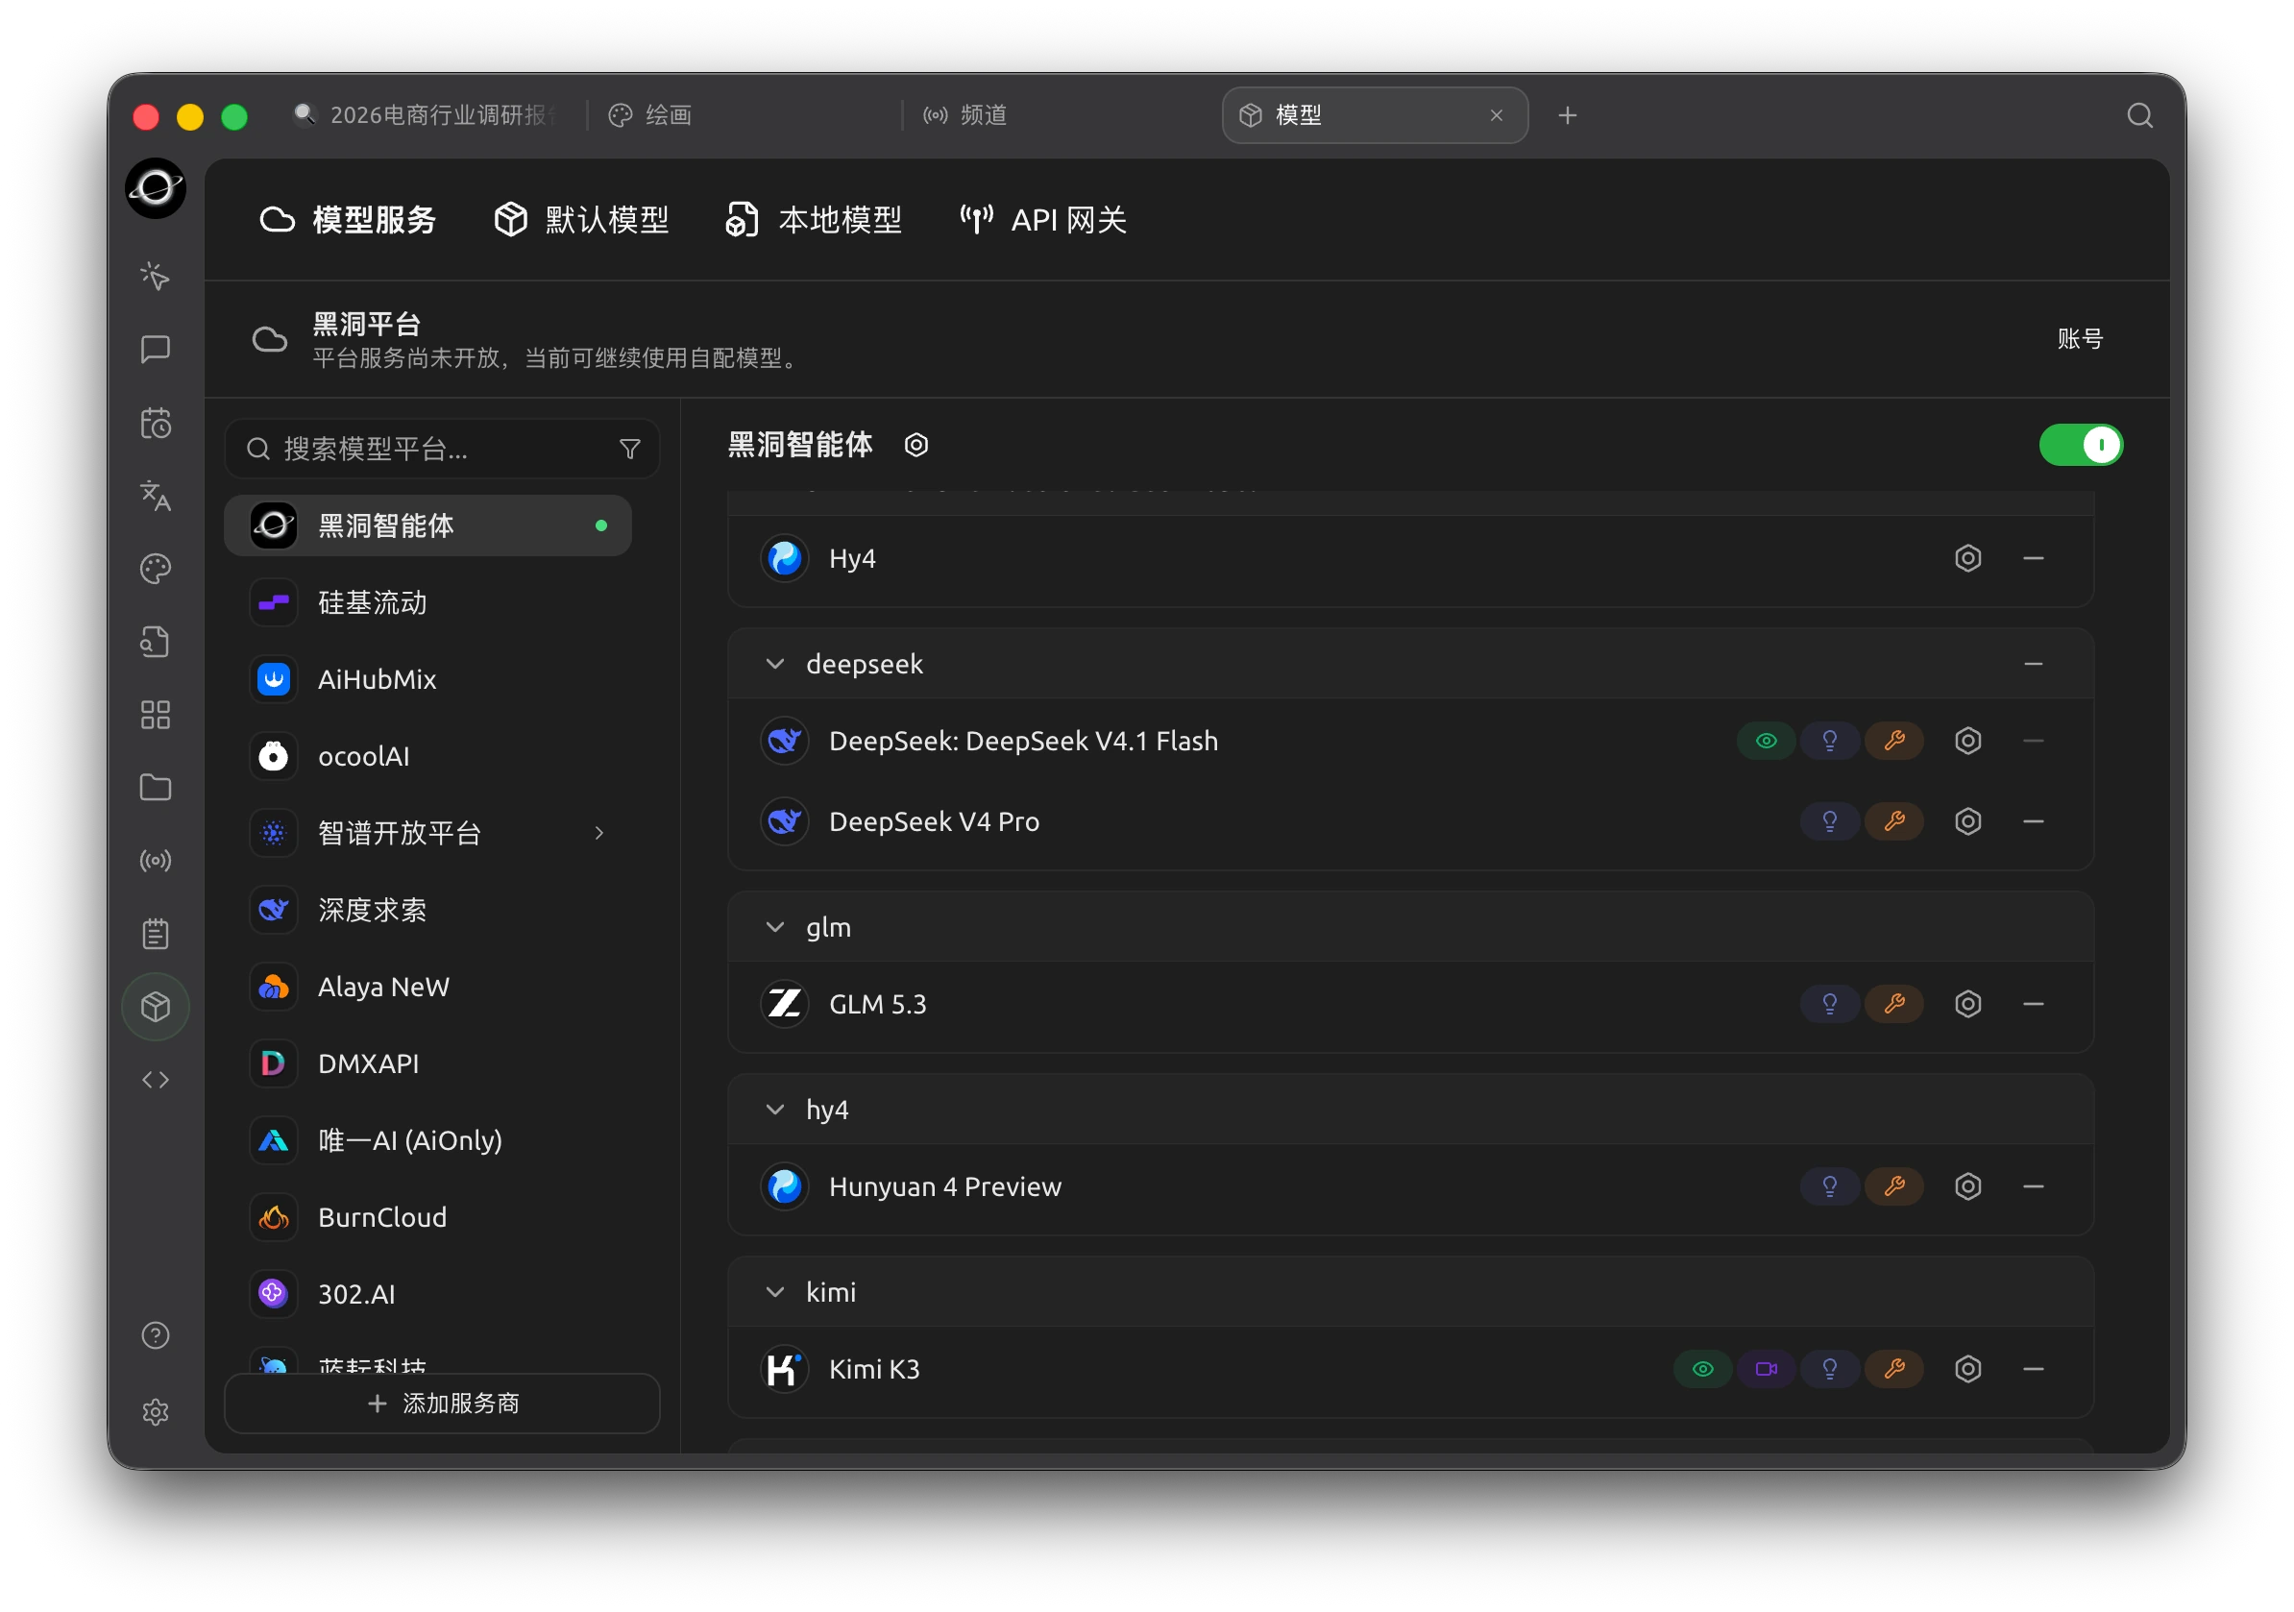Open filter icon in provider search box
This screenshot has width=2294, height=1612.
point(629,449)
